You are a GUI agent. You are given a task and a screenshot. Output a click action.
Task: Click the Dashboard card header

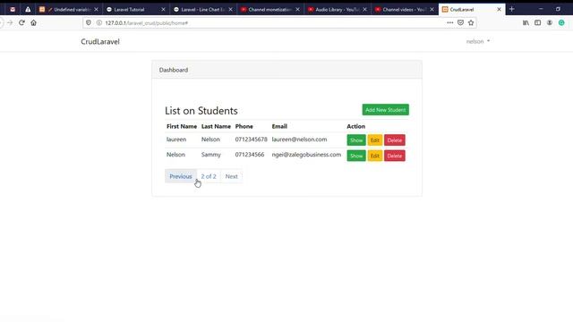286,70
